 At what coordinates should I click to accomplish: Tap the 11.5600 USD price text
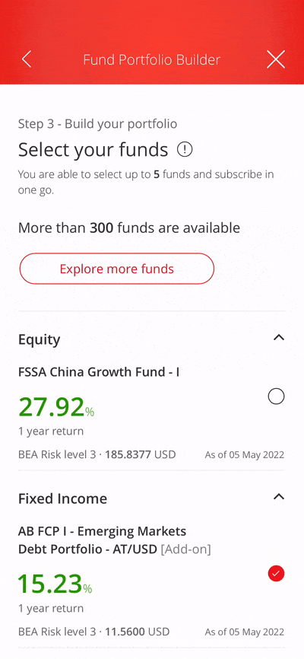(136, 632)
